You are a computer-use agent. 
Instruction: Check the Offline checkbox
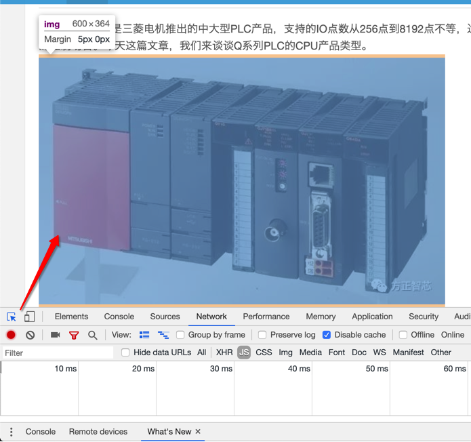(x=403, y=335)
